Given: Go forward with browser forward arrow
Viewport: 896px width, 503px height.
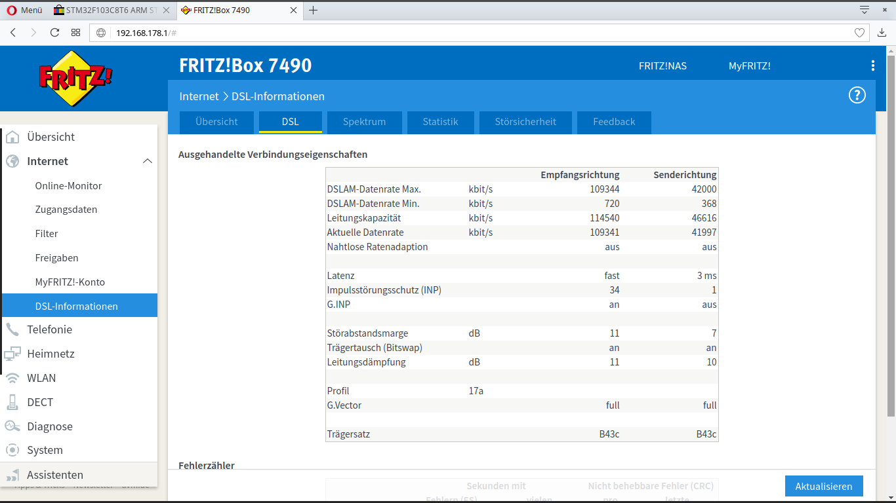Looking at the screenshot, I should click(x=33, y=33).
